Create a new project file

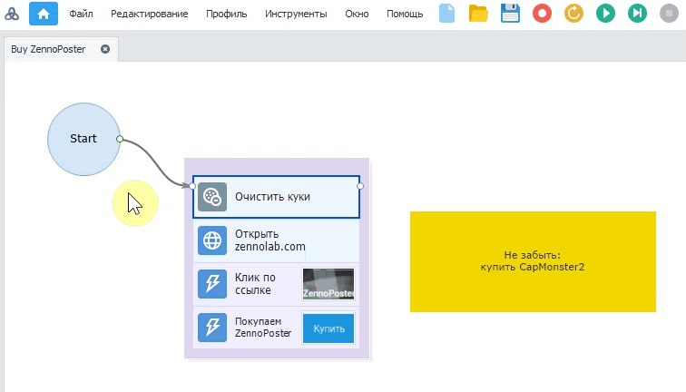(x=446, y=13)
